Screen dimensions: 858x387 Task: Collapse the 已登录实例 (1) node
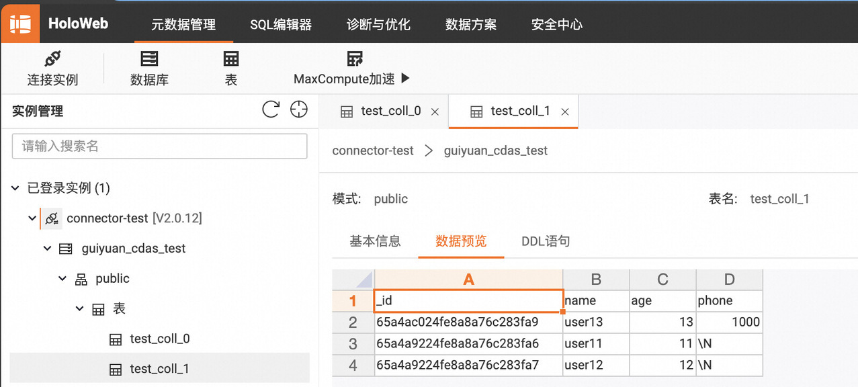point(15,188)
